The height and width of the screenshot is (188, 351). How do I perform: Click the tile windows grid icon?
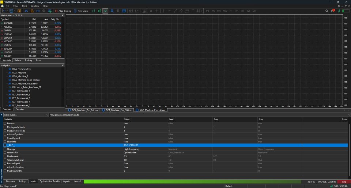pyautogui.click(x=124, y=11)
